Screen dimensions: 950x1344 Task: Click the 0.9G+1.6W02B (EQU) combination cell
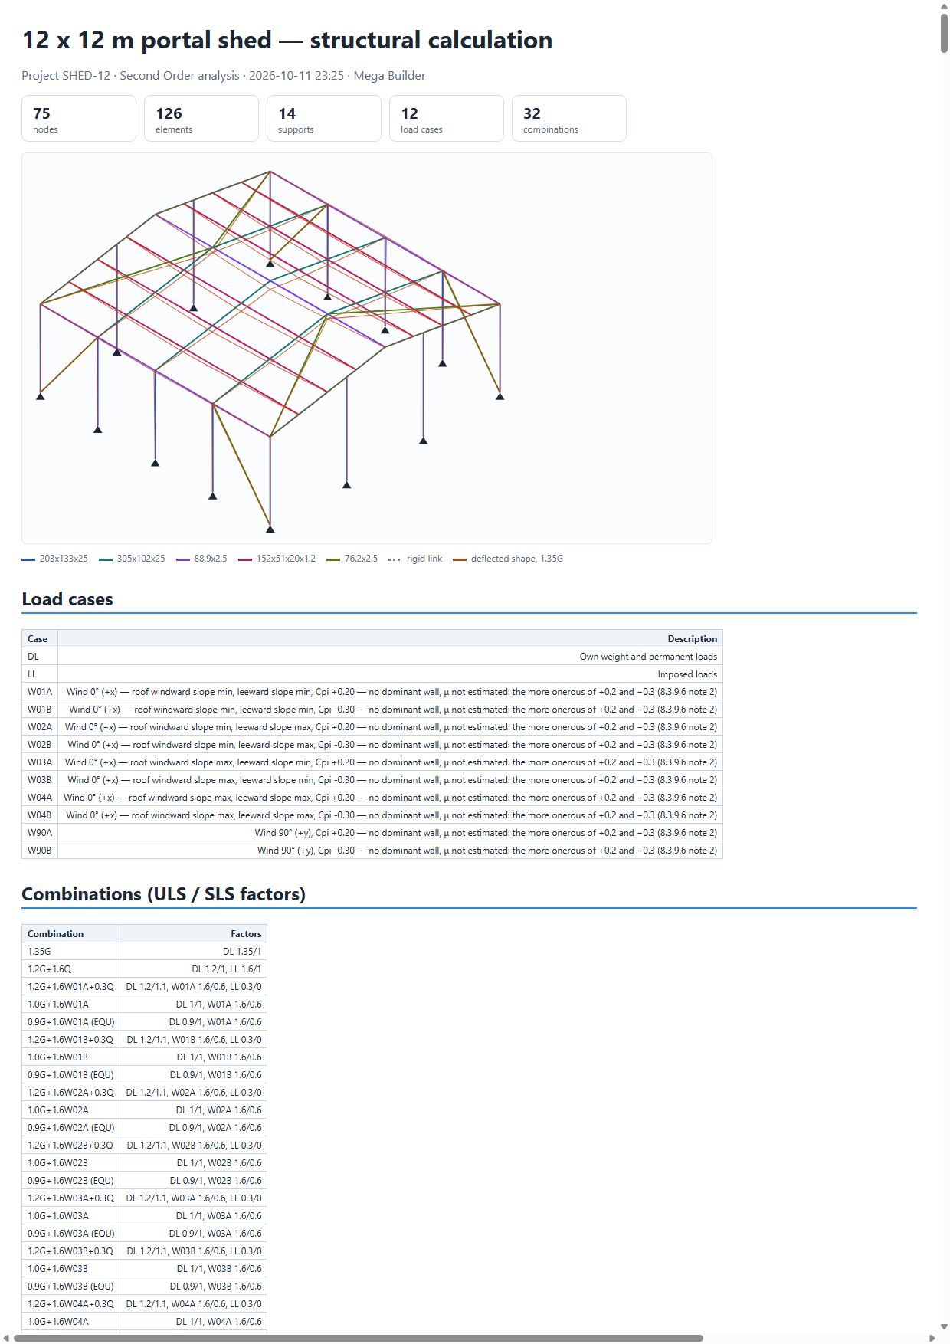[x=71, y=1181]
